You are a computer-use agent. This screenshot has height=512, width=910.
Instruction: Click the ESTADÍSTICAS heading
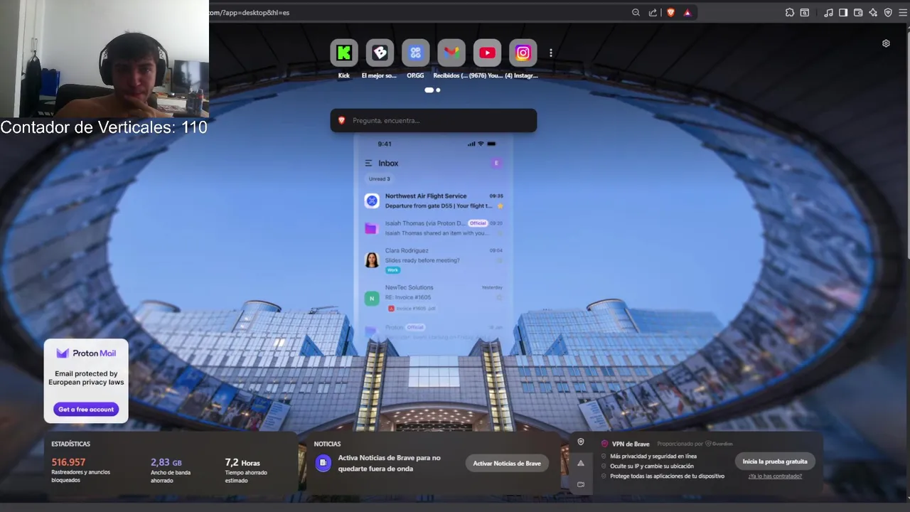[70, 444]
